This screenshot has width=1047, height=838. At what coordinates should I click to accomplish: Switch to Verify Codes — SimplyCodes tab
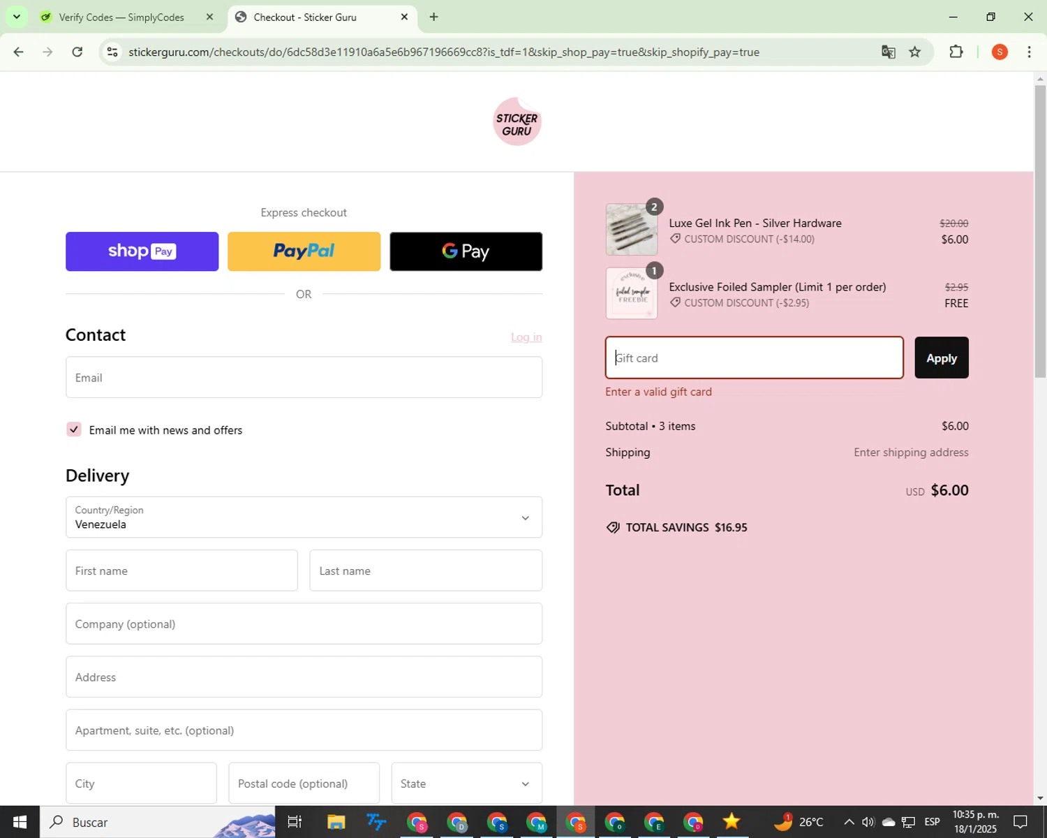click(x=121, y=17)
